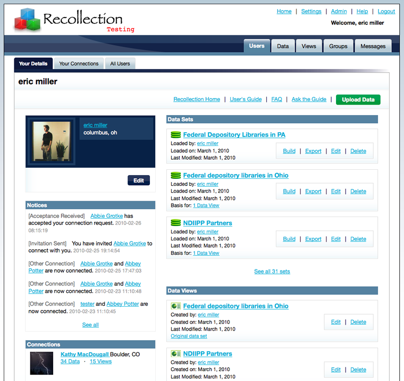Open the Ask the Guide link
Screen dimensions: 404x381
(x=309, y=99)
